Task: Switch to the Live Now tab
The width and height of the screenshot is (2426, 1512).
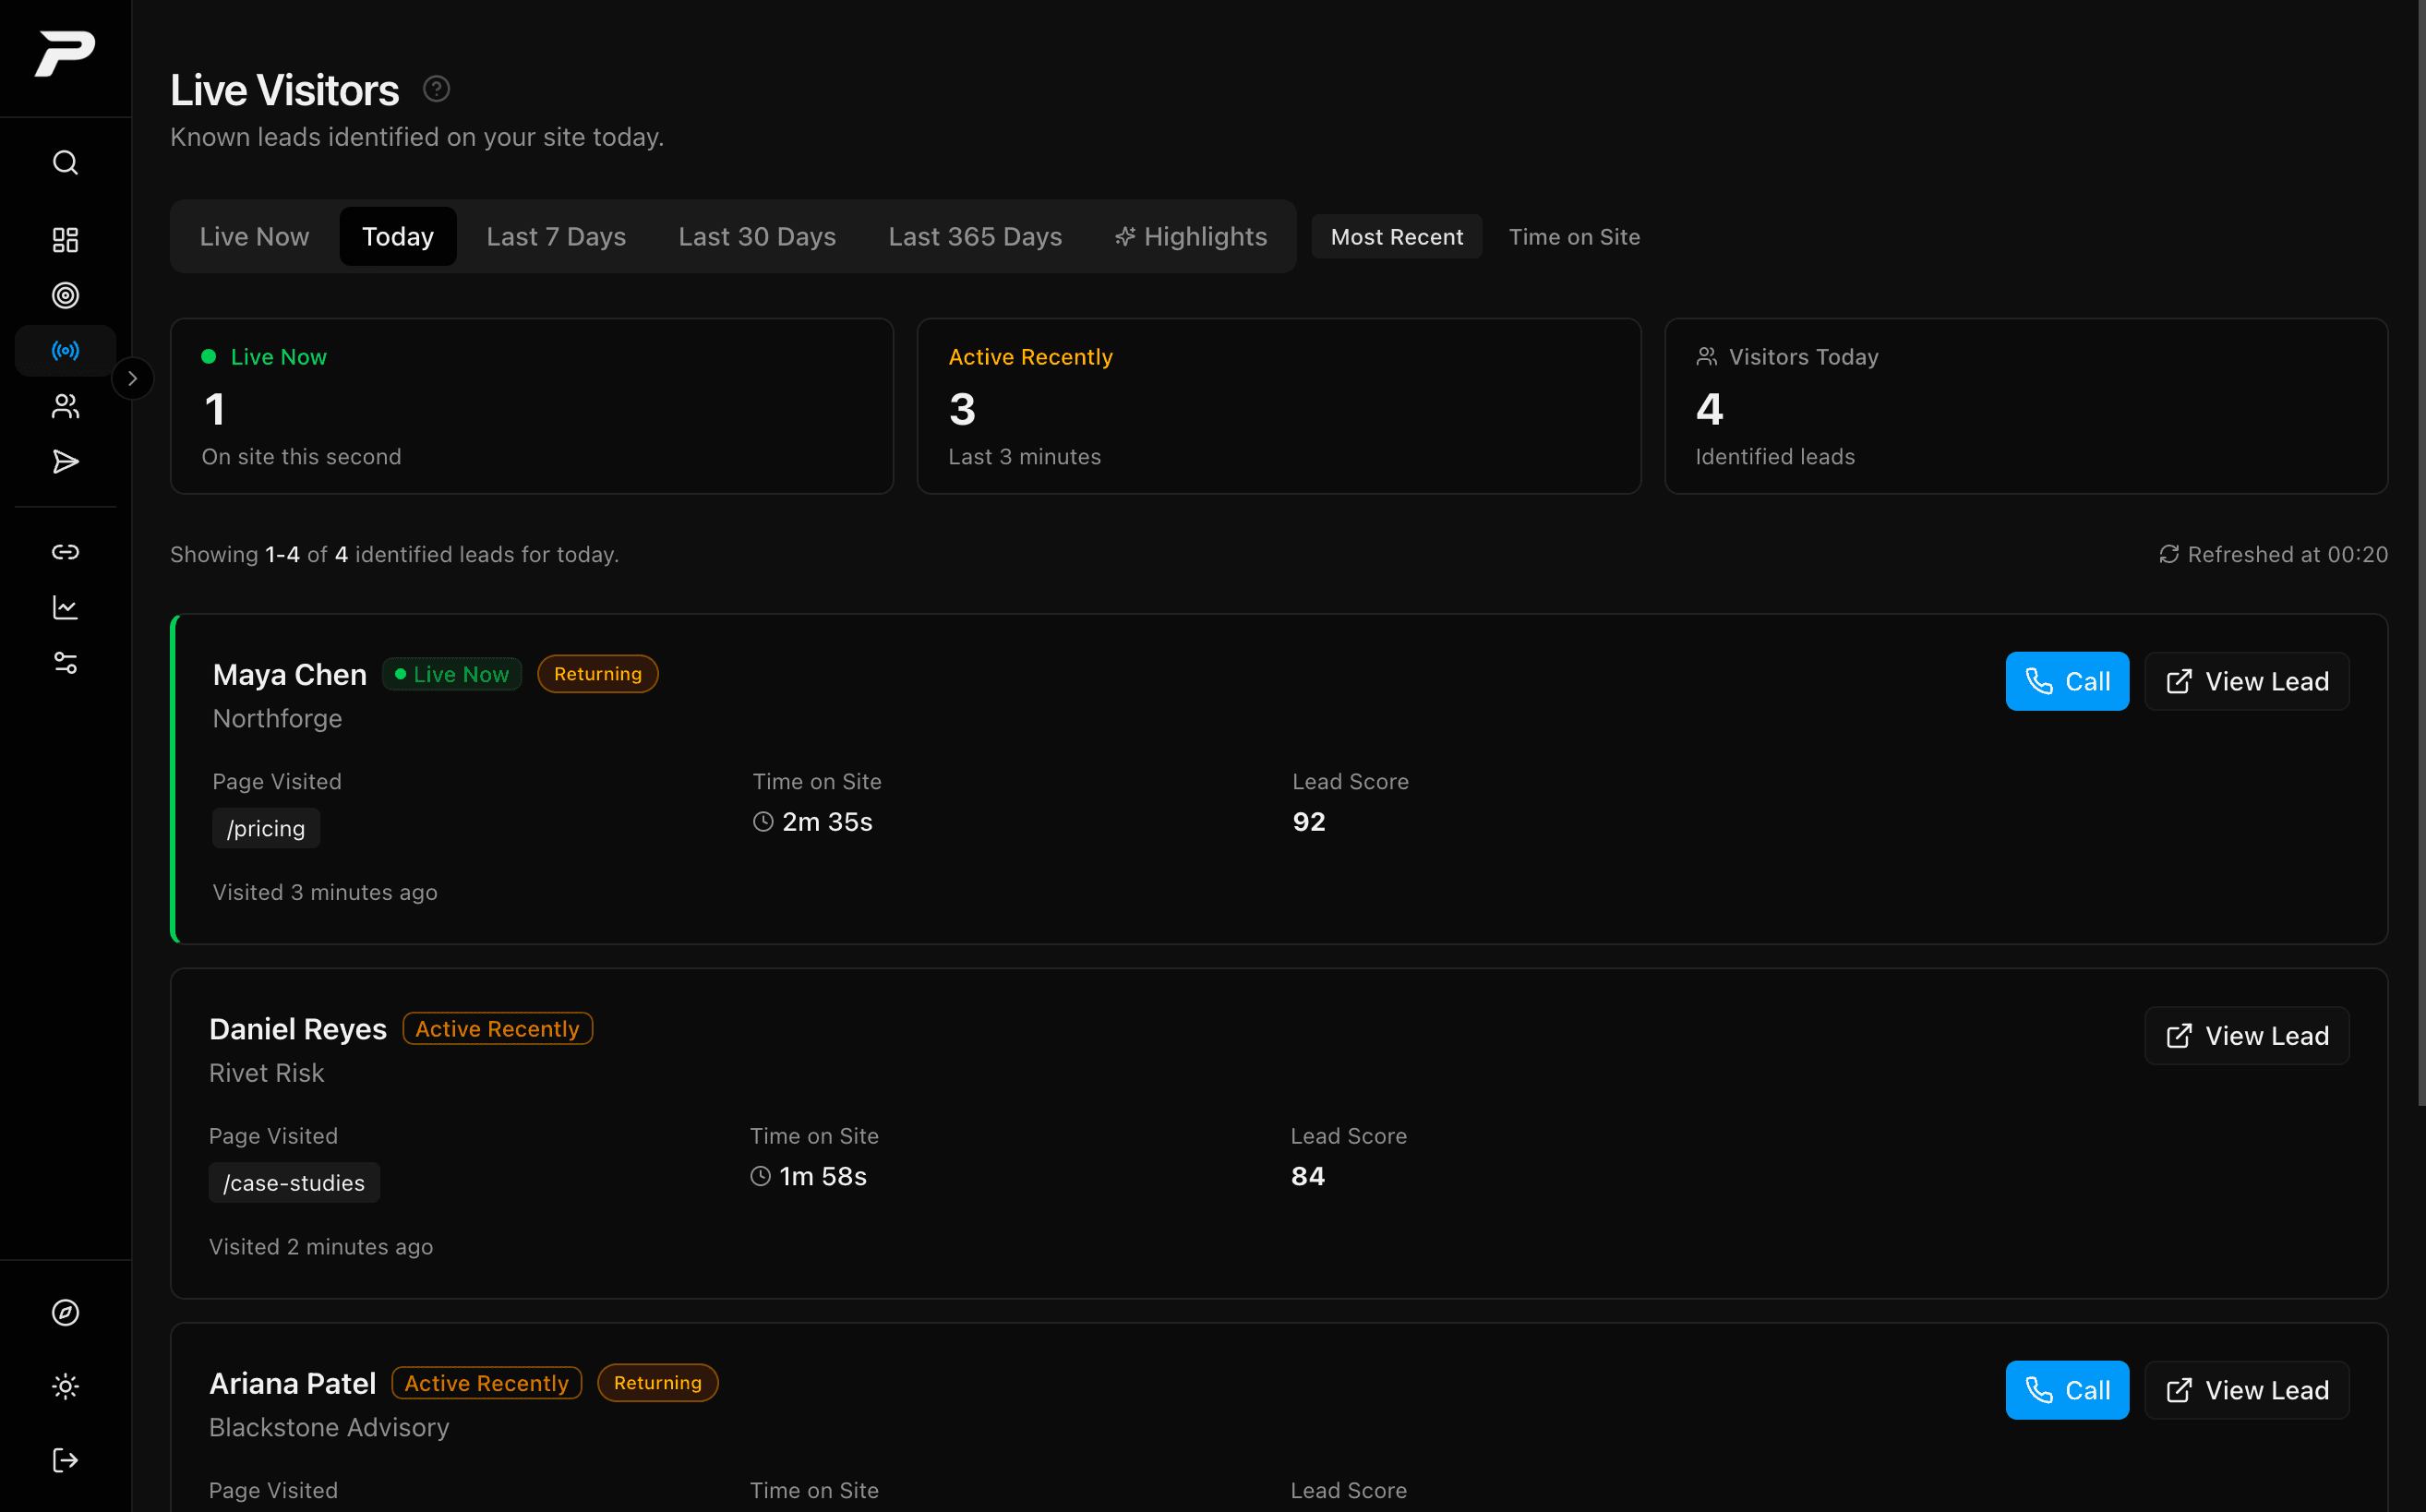Action: (x=254, y=237)
